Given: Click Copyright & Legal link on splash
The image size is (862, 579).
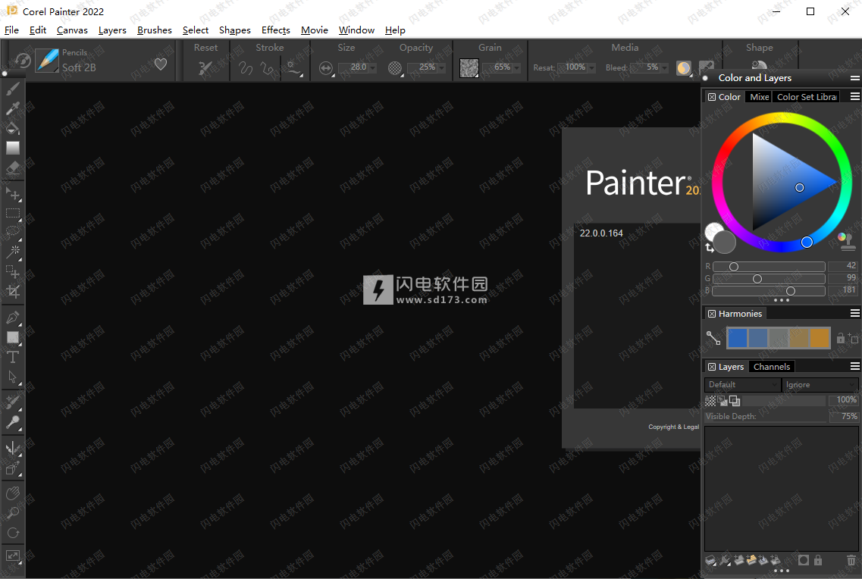Looking at the screenshot, I should coord(673,427).
